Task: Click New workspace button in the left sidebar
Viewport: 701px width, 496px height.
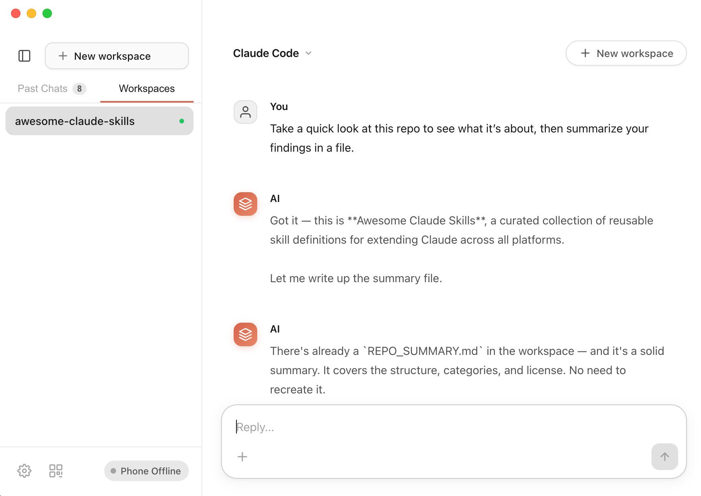Action: (x=116, y=56)
